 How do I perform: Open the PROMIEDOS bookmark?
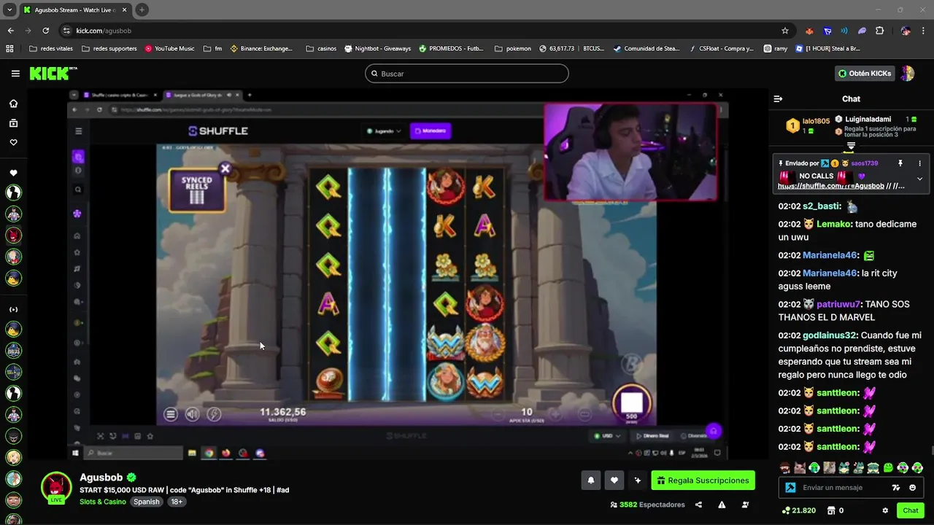(451, 49)
